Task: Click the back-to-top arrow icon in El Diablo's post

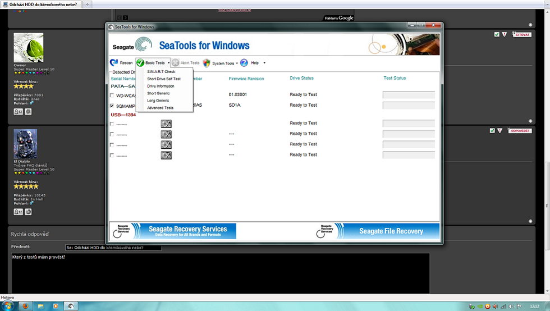Action: [x=530, y=221]
